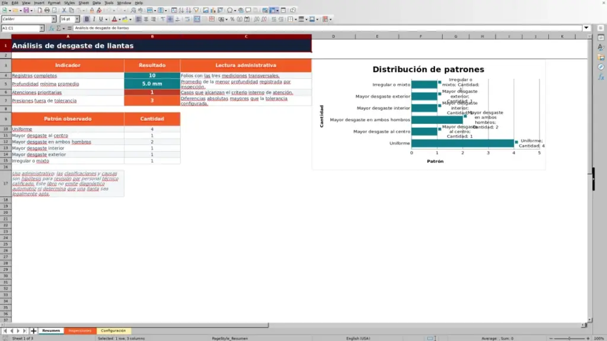607x341 pixels.
Task: Go to the first sheet tab arrow
Action: pyautogui.click(x=5, y=331)
